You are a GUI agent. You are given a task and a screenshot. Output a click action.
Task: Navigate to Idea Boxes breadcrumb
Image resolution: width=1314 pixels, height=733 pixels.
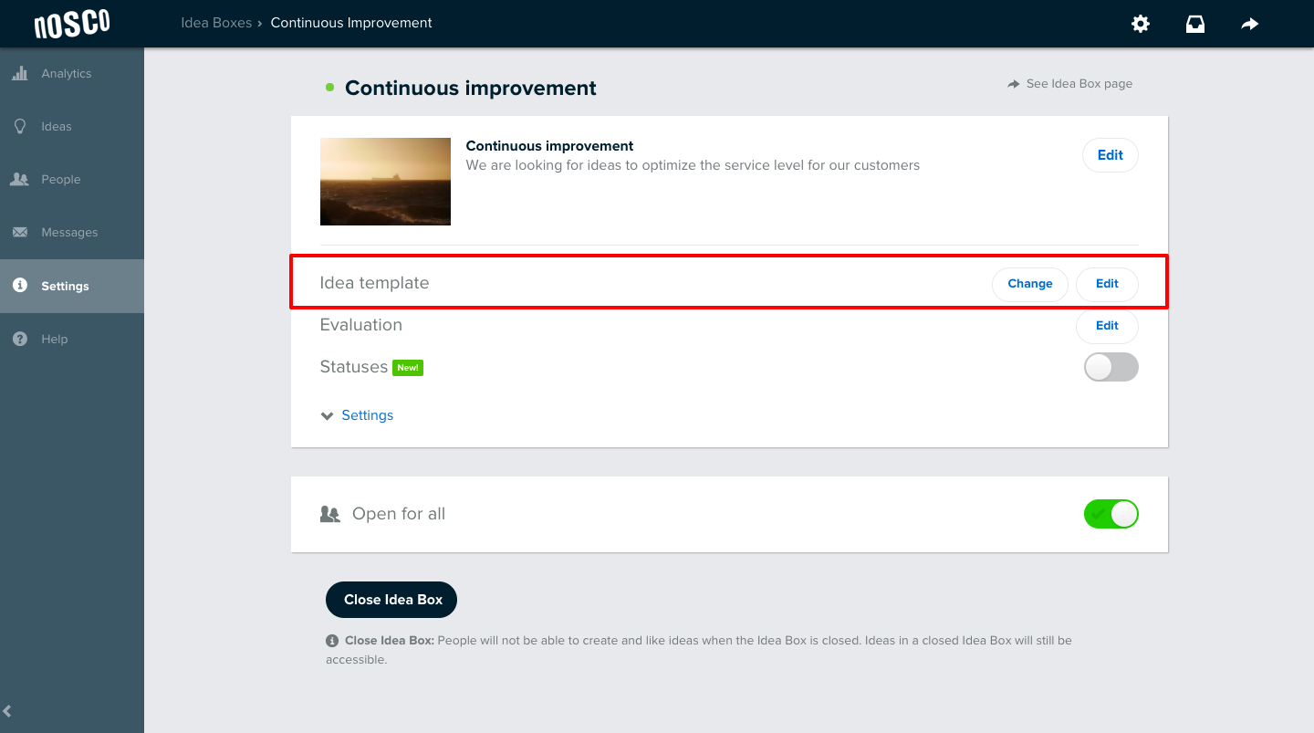pos(216,23)
